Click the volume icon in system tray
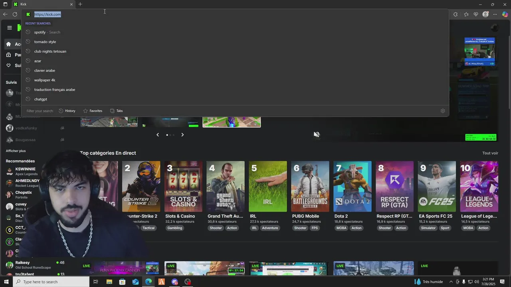Image resolution: width=511 pixels, height=287 pixels. tap(477, 282)
